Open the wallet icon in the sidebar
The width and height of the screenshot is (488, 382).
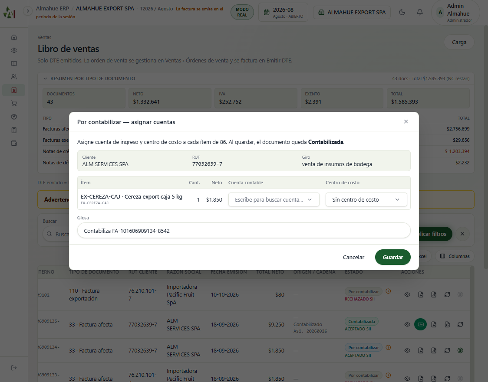(14, 143)
